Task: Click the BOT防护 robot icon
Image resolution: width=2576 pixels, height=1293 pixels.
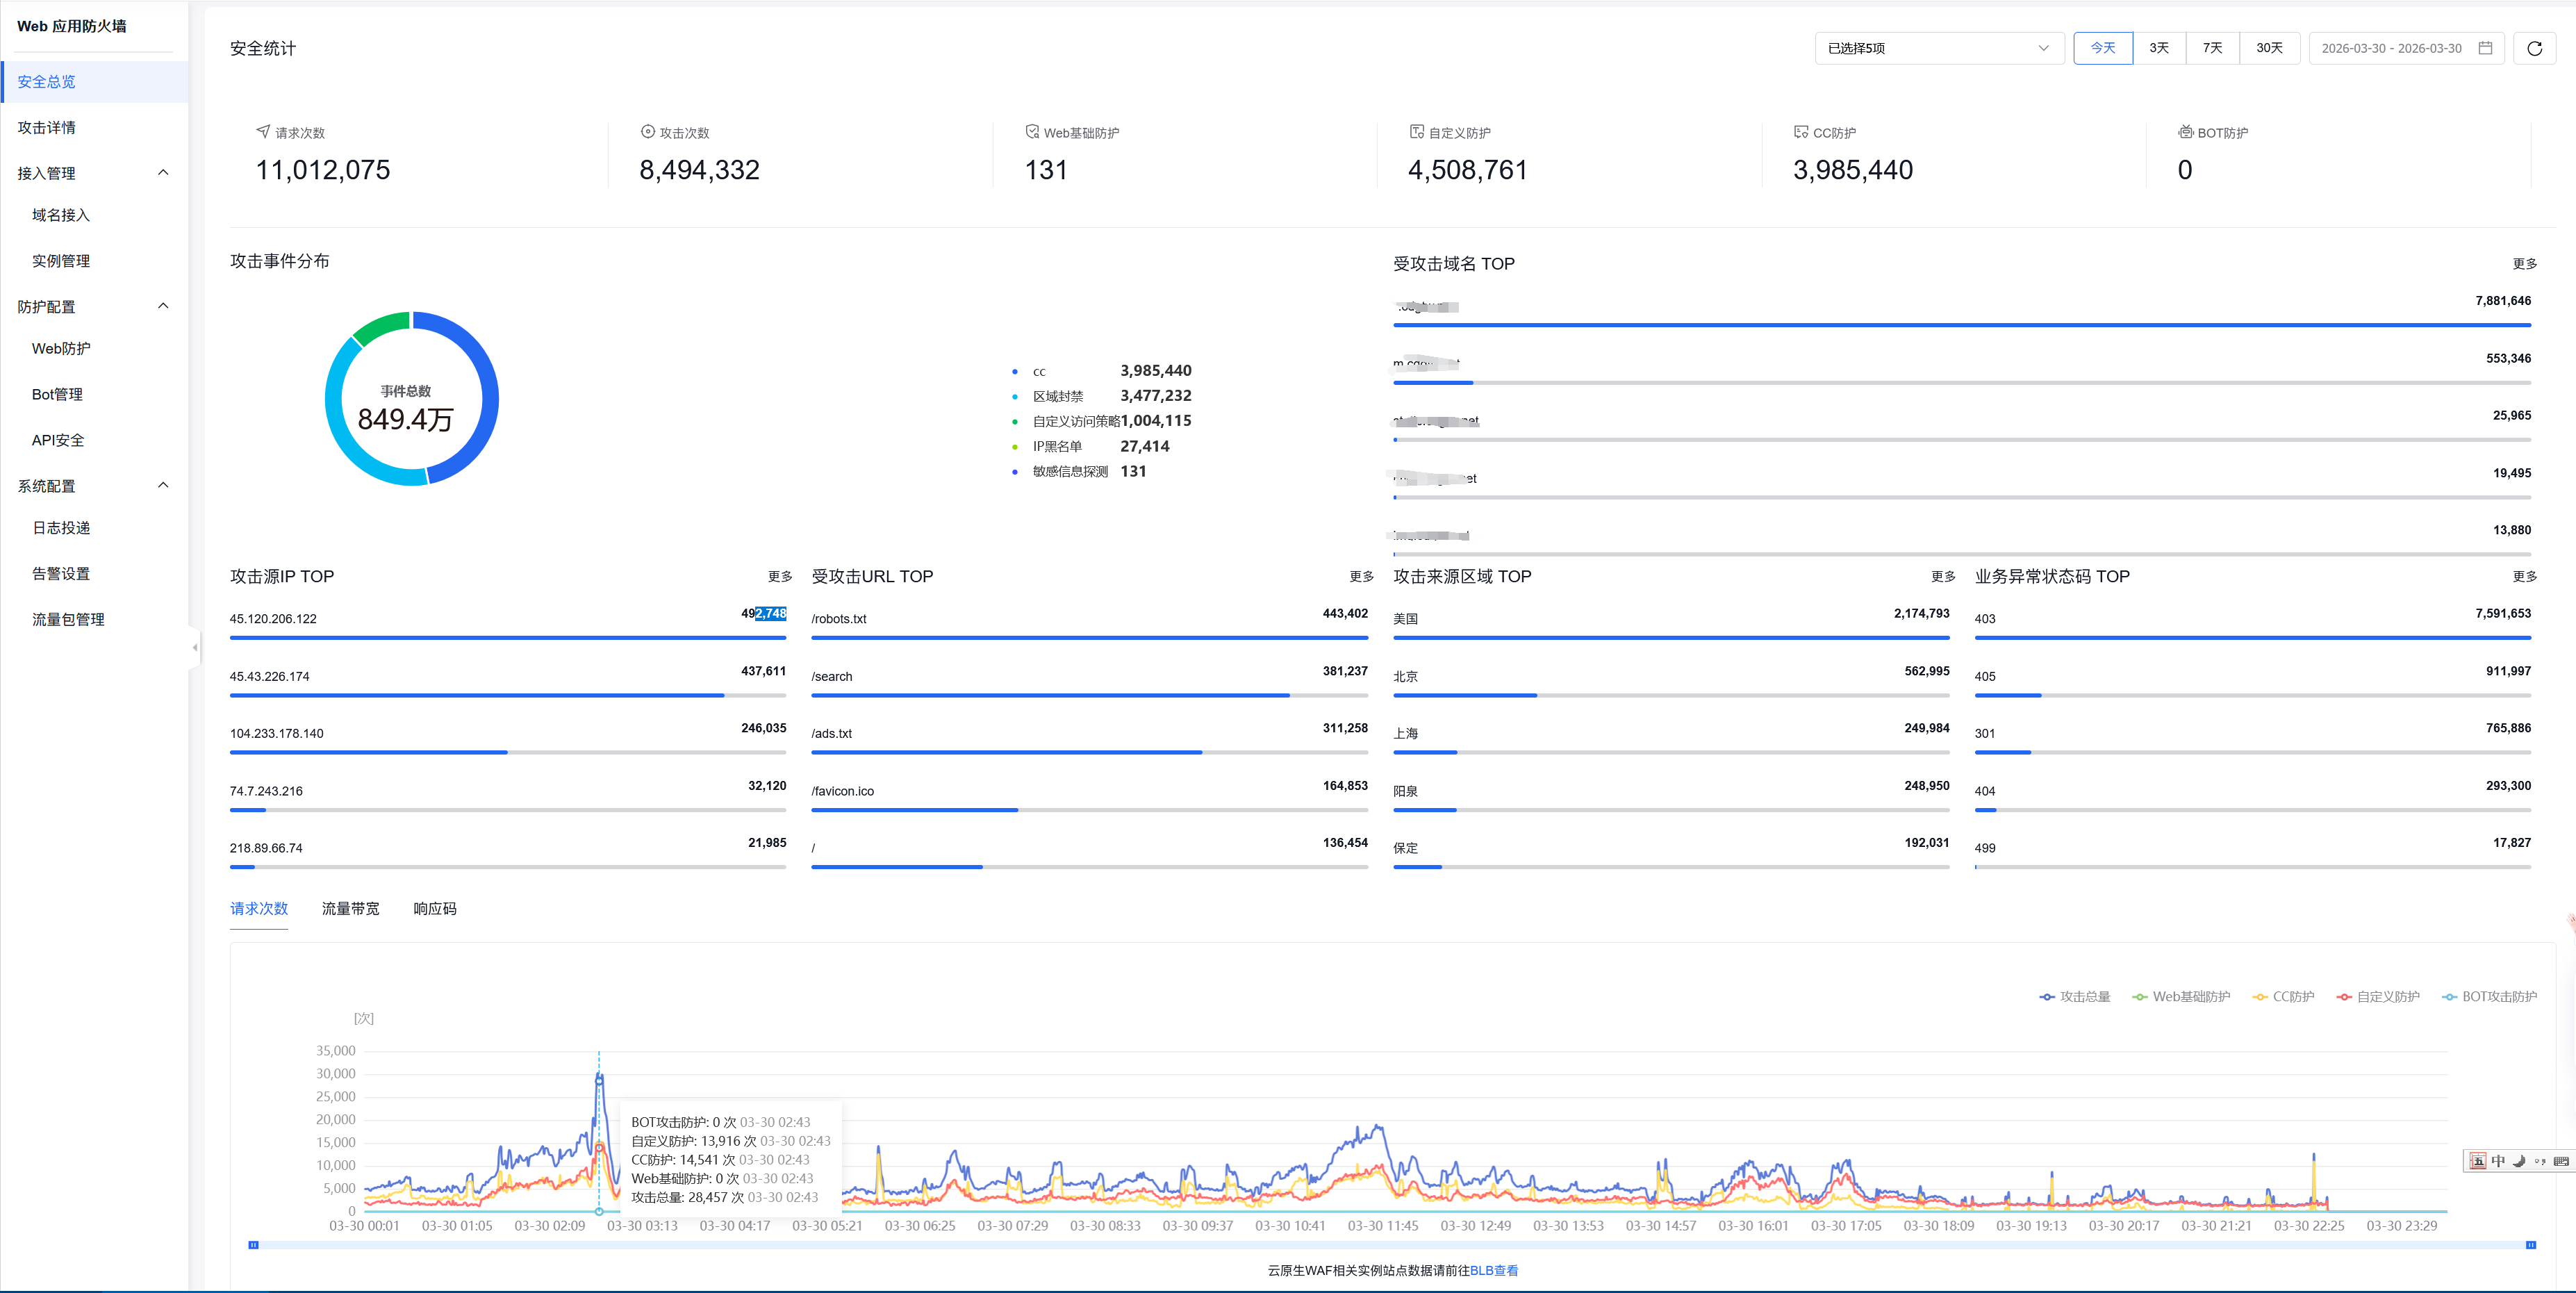Action: point(2185,131)
